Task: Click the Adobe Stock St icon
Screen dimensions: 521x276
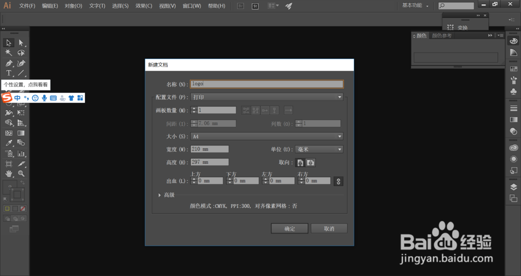Action: [255, 6]
